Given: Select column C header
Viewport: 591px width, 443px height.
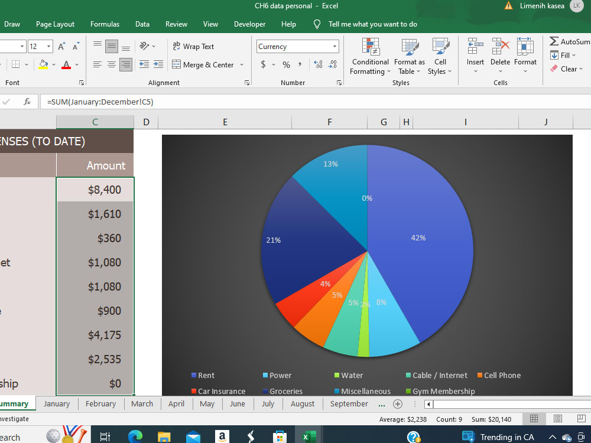Looking at the screenshot, I should pos(95,122).
